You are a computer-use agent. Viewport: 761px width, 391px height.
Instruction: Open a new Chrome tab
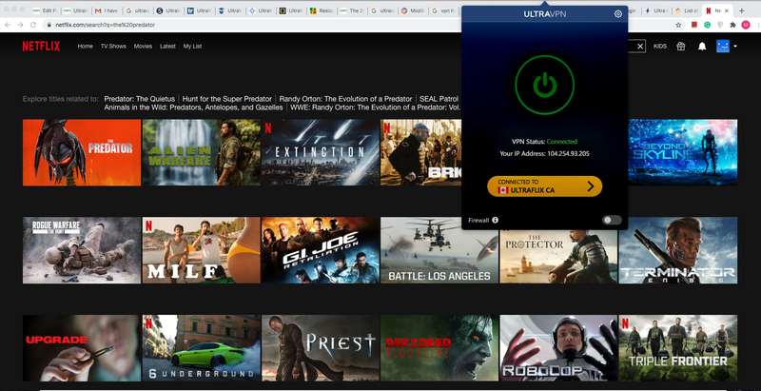(742, 10)
